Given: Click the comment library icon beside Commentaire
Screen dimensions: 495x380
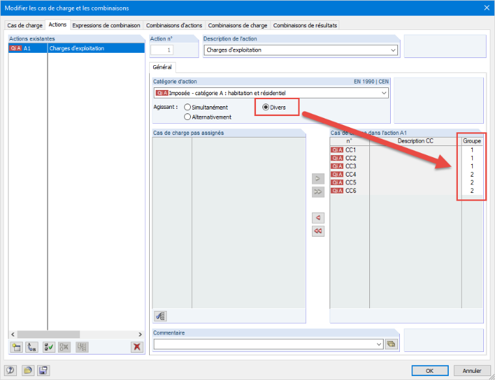Looking at the screenshot, I should coord(391,344).
